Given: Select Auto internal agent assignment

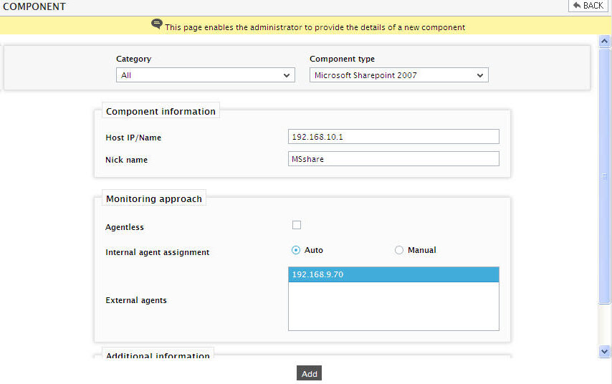Looking at the screenshot, I should (296, 250).
